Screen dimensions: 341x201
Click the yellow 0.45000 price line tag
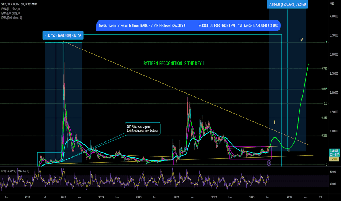(x=334, y=159)
